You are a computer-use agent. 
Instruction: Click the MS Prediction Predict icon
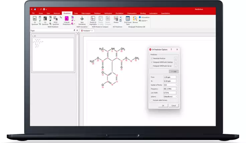click(116, 19)
